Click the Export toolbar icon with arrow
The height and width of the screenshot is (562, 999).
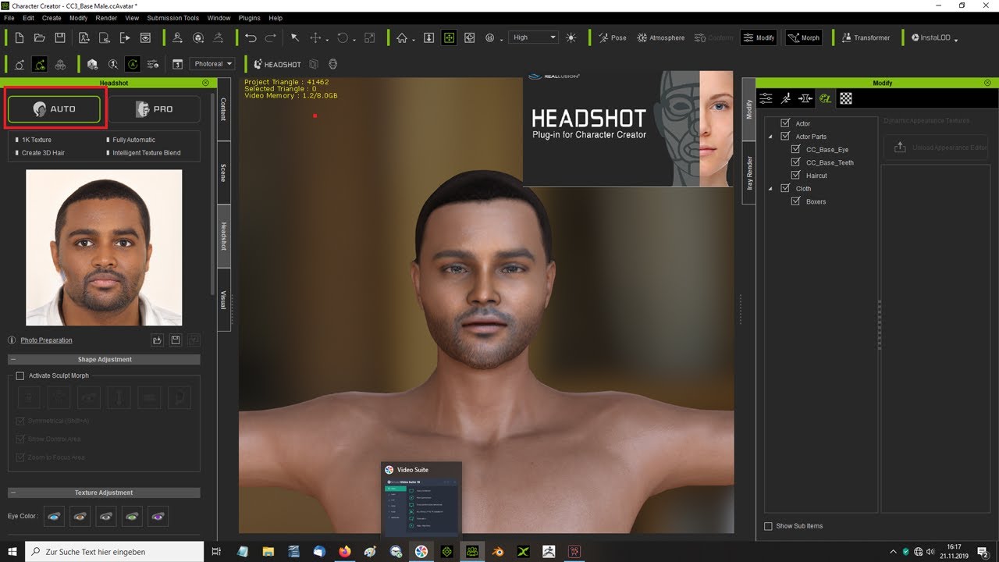coord(125,37)
